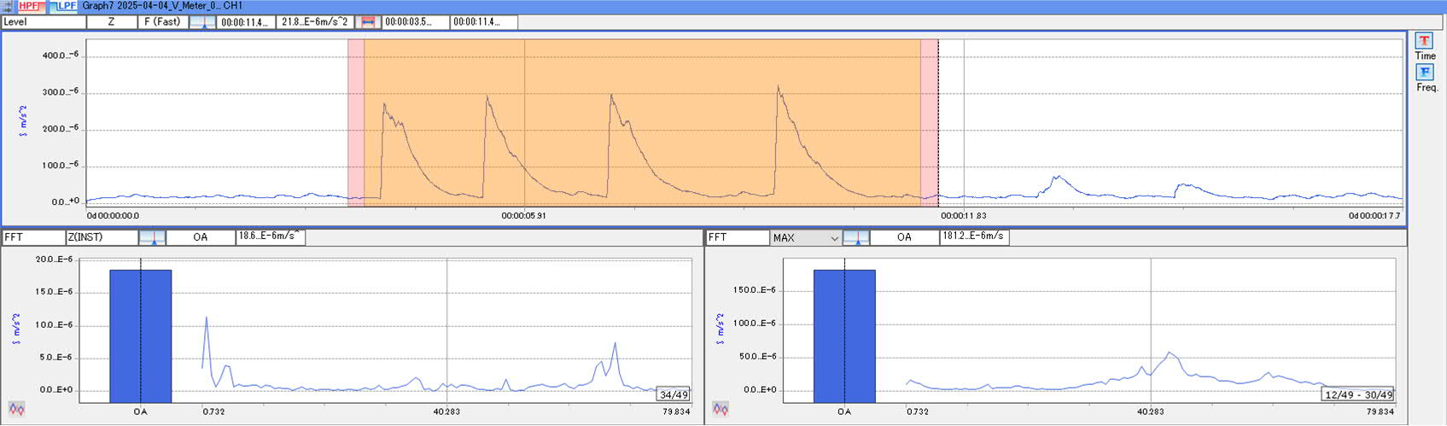Click the Freq. (F) view icon
1447x426 pixels.
click(x=1424, y=73)
